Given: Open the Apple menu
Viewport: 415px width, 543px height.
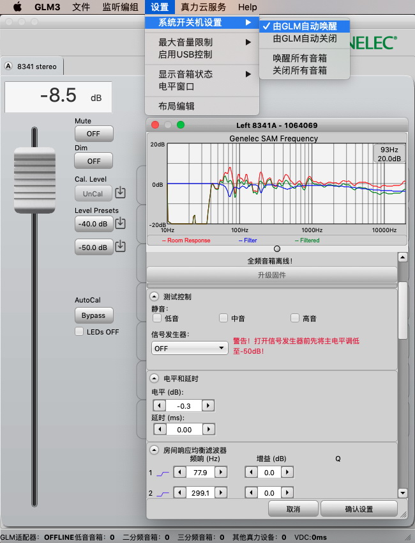Looking at the screenshot, I should (17, 6).
